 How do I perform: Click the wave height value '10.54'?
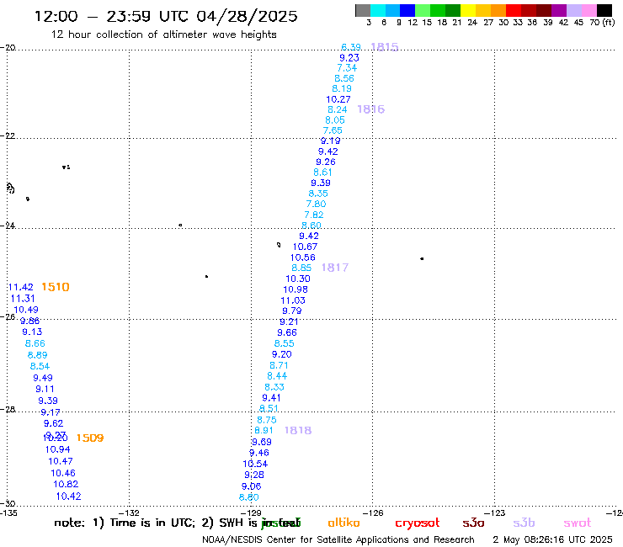pos(255,464)
